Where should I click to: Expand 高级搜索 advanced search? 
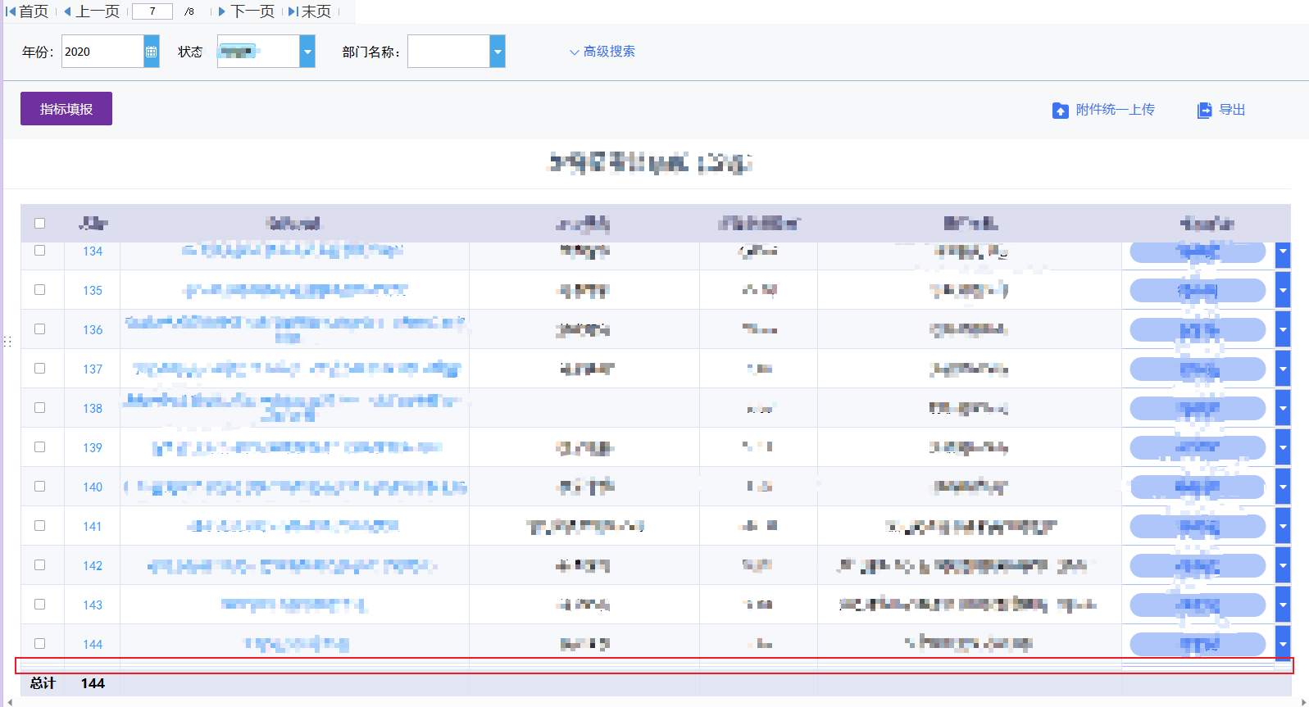tap(602, 52)
